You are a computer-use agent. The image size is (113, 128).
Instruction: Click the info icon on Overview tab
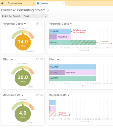coord(38,3)
